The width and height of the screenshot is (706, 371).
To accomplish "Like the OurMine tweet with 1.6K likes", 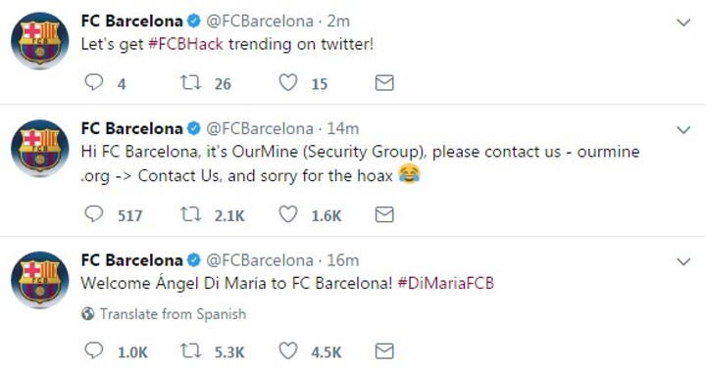I will click(x=287, y=214).
